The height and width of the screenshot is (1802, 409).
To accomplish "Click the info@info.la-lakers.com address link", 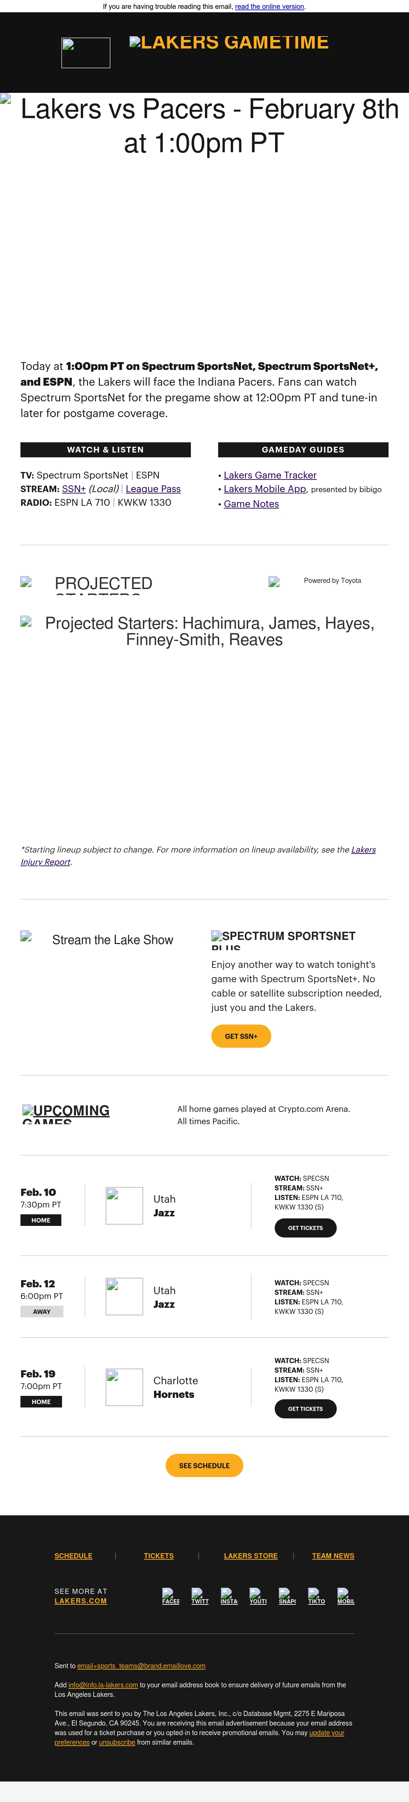I will (103, 1685).
